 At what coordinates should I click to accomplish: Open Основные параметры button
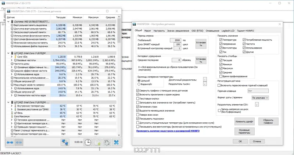[244, 131]
